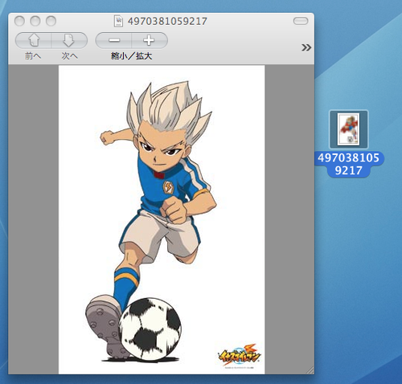Zoom the Preview window with third button
402x384 pixels.
[51, 21]
